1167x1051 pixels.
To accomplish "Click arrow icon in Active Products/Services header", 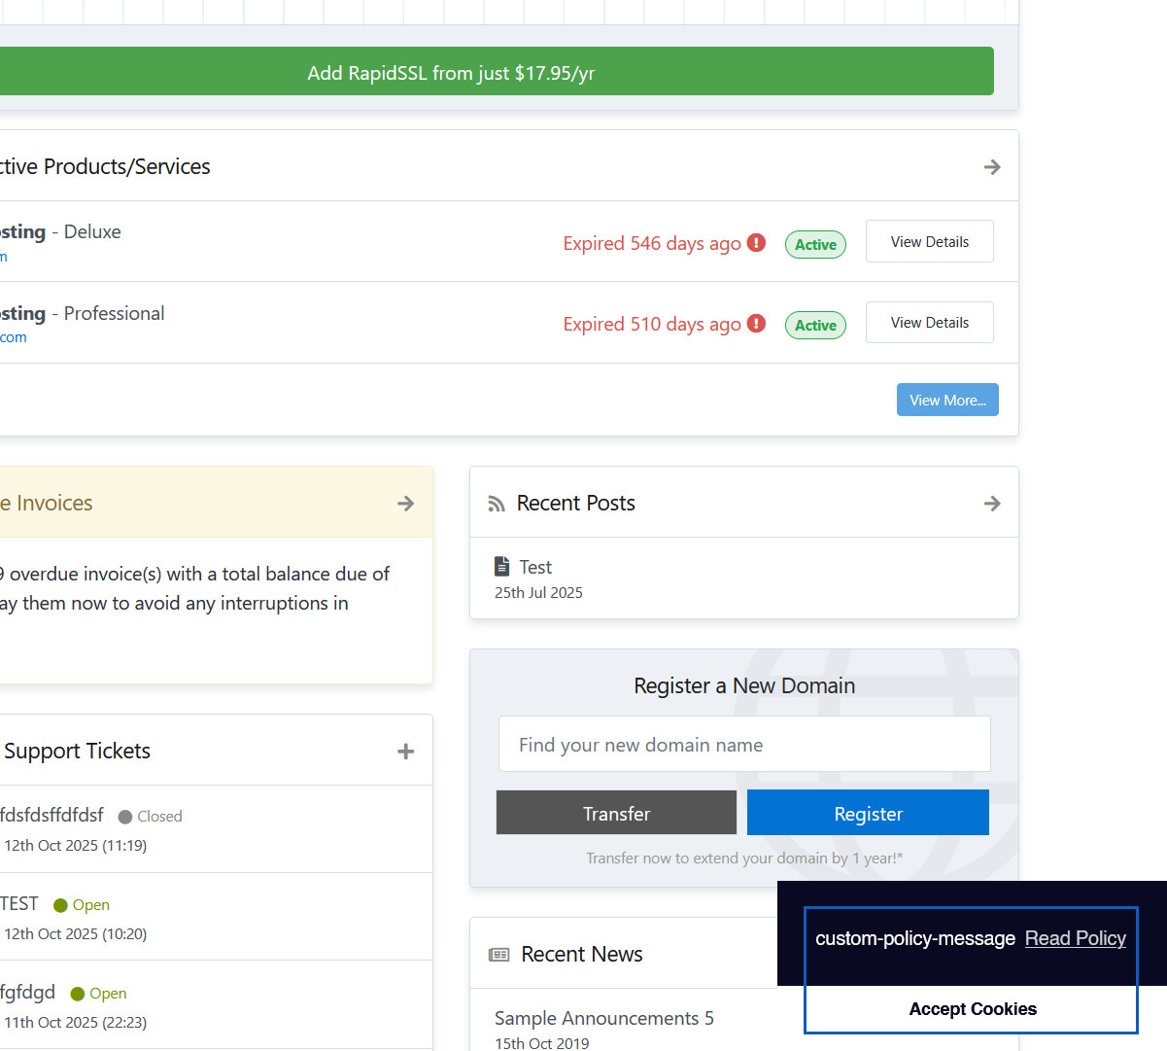I will [x=991, y=167].
